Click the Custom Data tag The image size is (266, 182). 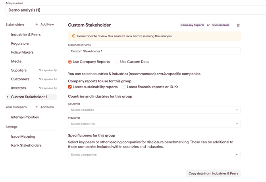(x=221, y=25)
